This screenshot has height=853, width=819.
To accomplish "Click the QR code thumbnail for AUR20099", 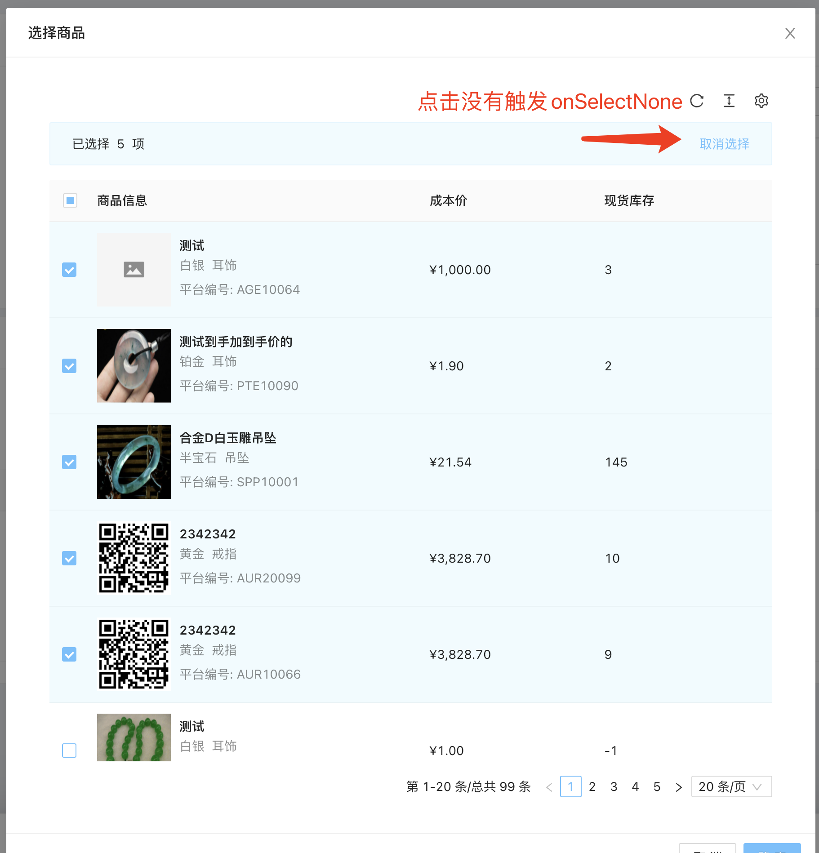I will click(x=134, y=558).
